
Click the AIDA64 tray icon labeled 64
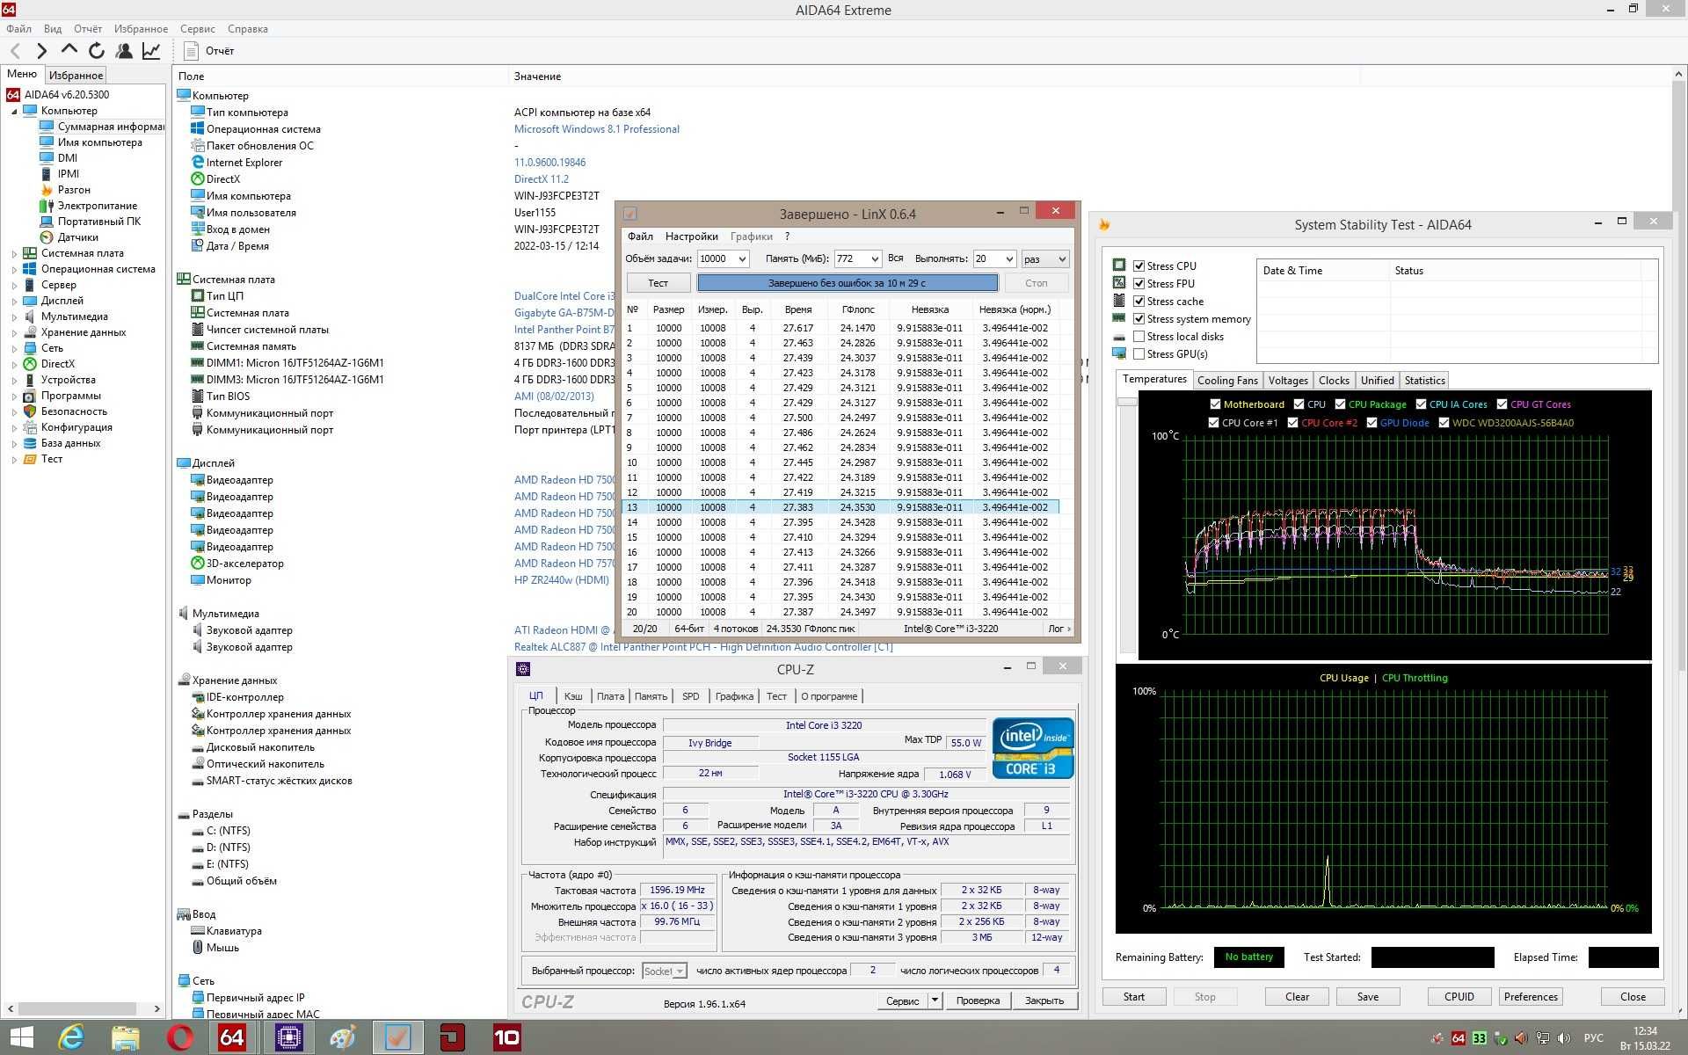point(1459,1038)
